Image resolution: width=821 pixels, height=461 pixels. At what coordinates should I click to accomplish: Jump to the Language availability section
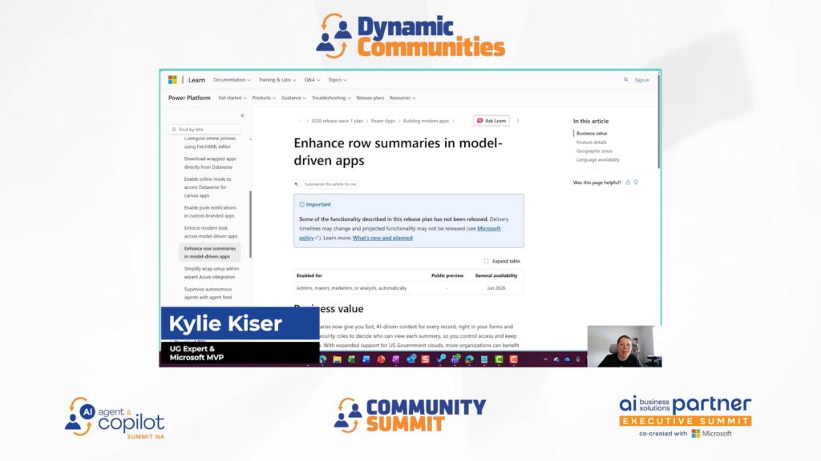598,160
